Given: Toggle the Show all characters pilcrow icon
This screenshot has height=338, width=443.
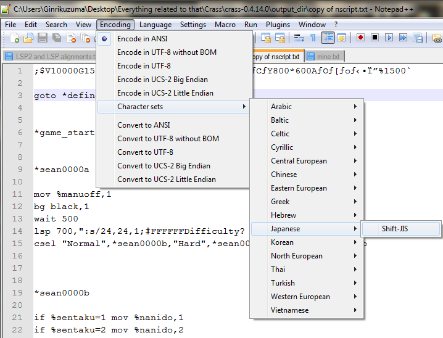Looking at the screenshot, I should 313,38.
